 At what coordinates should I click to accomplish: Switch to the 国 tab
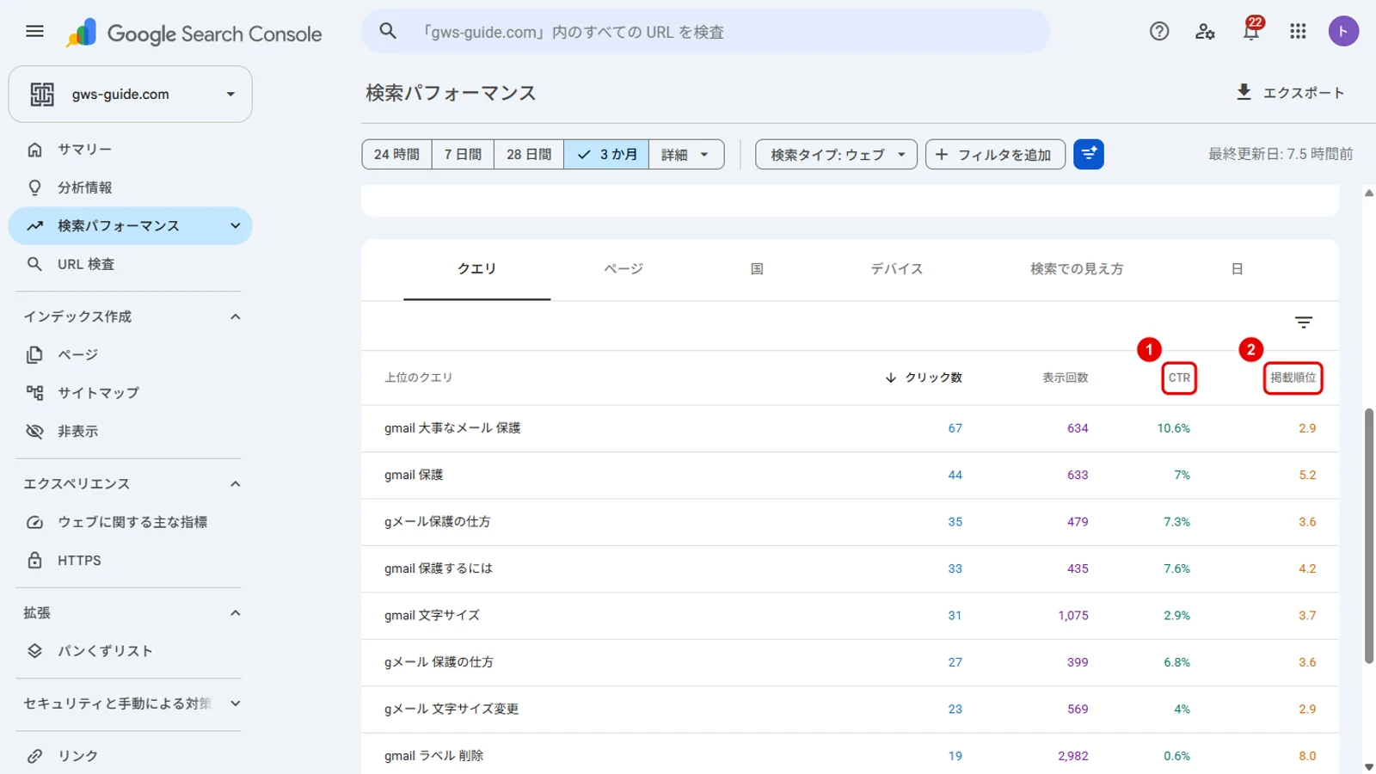click(757, 269)
